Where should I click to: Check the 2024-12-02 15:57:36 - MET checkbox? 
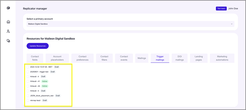(28, 67)
